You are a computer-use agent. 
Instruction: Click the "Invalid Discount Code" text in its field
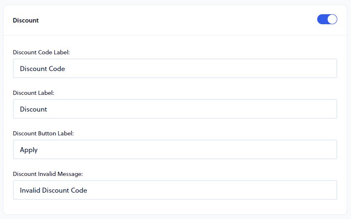coord(53,190)
